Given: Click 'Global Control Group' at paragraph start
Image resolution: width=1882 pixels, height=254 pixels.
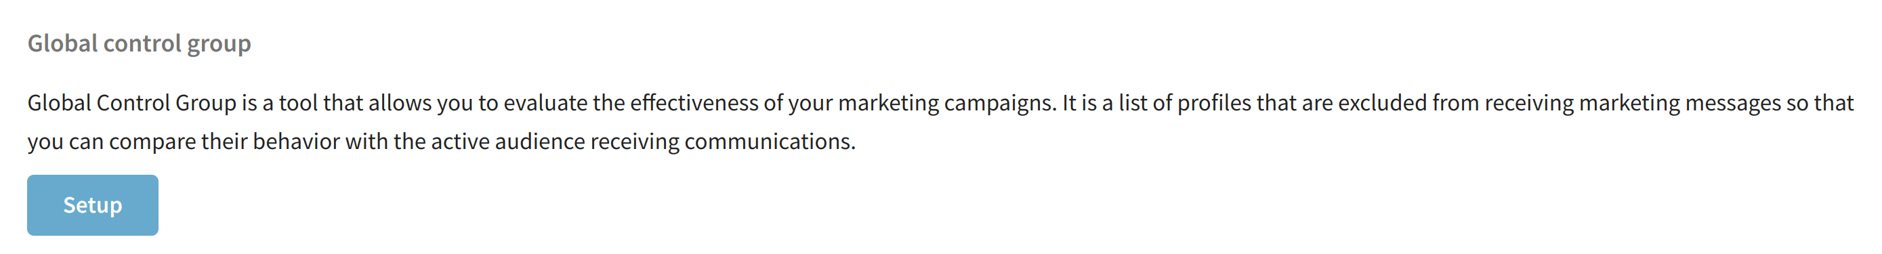Looking at the screenshot, I should pyautogui.click(x=132, y=103).
